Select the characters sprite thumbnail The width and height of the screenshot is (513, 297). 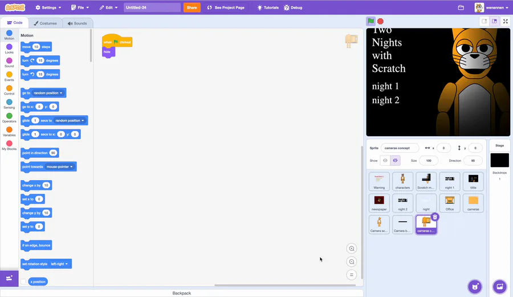tap(402, 181)
